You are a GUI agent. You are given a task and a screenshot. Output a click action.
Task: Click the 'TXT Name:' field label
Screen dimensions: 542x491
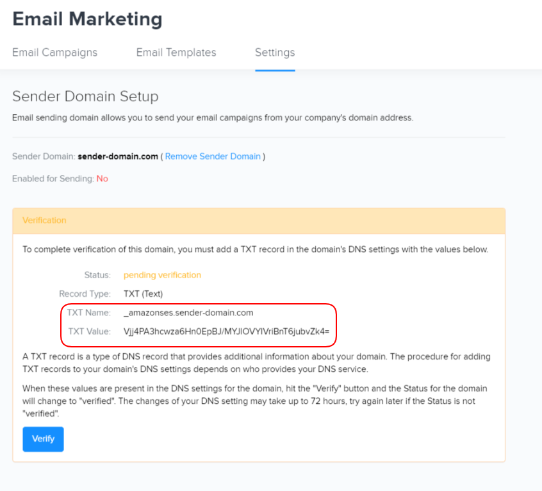pos(89,313)
